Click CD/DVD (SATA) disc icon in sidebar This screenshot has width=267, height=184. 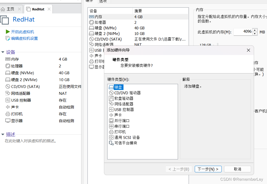point(8,86)
